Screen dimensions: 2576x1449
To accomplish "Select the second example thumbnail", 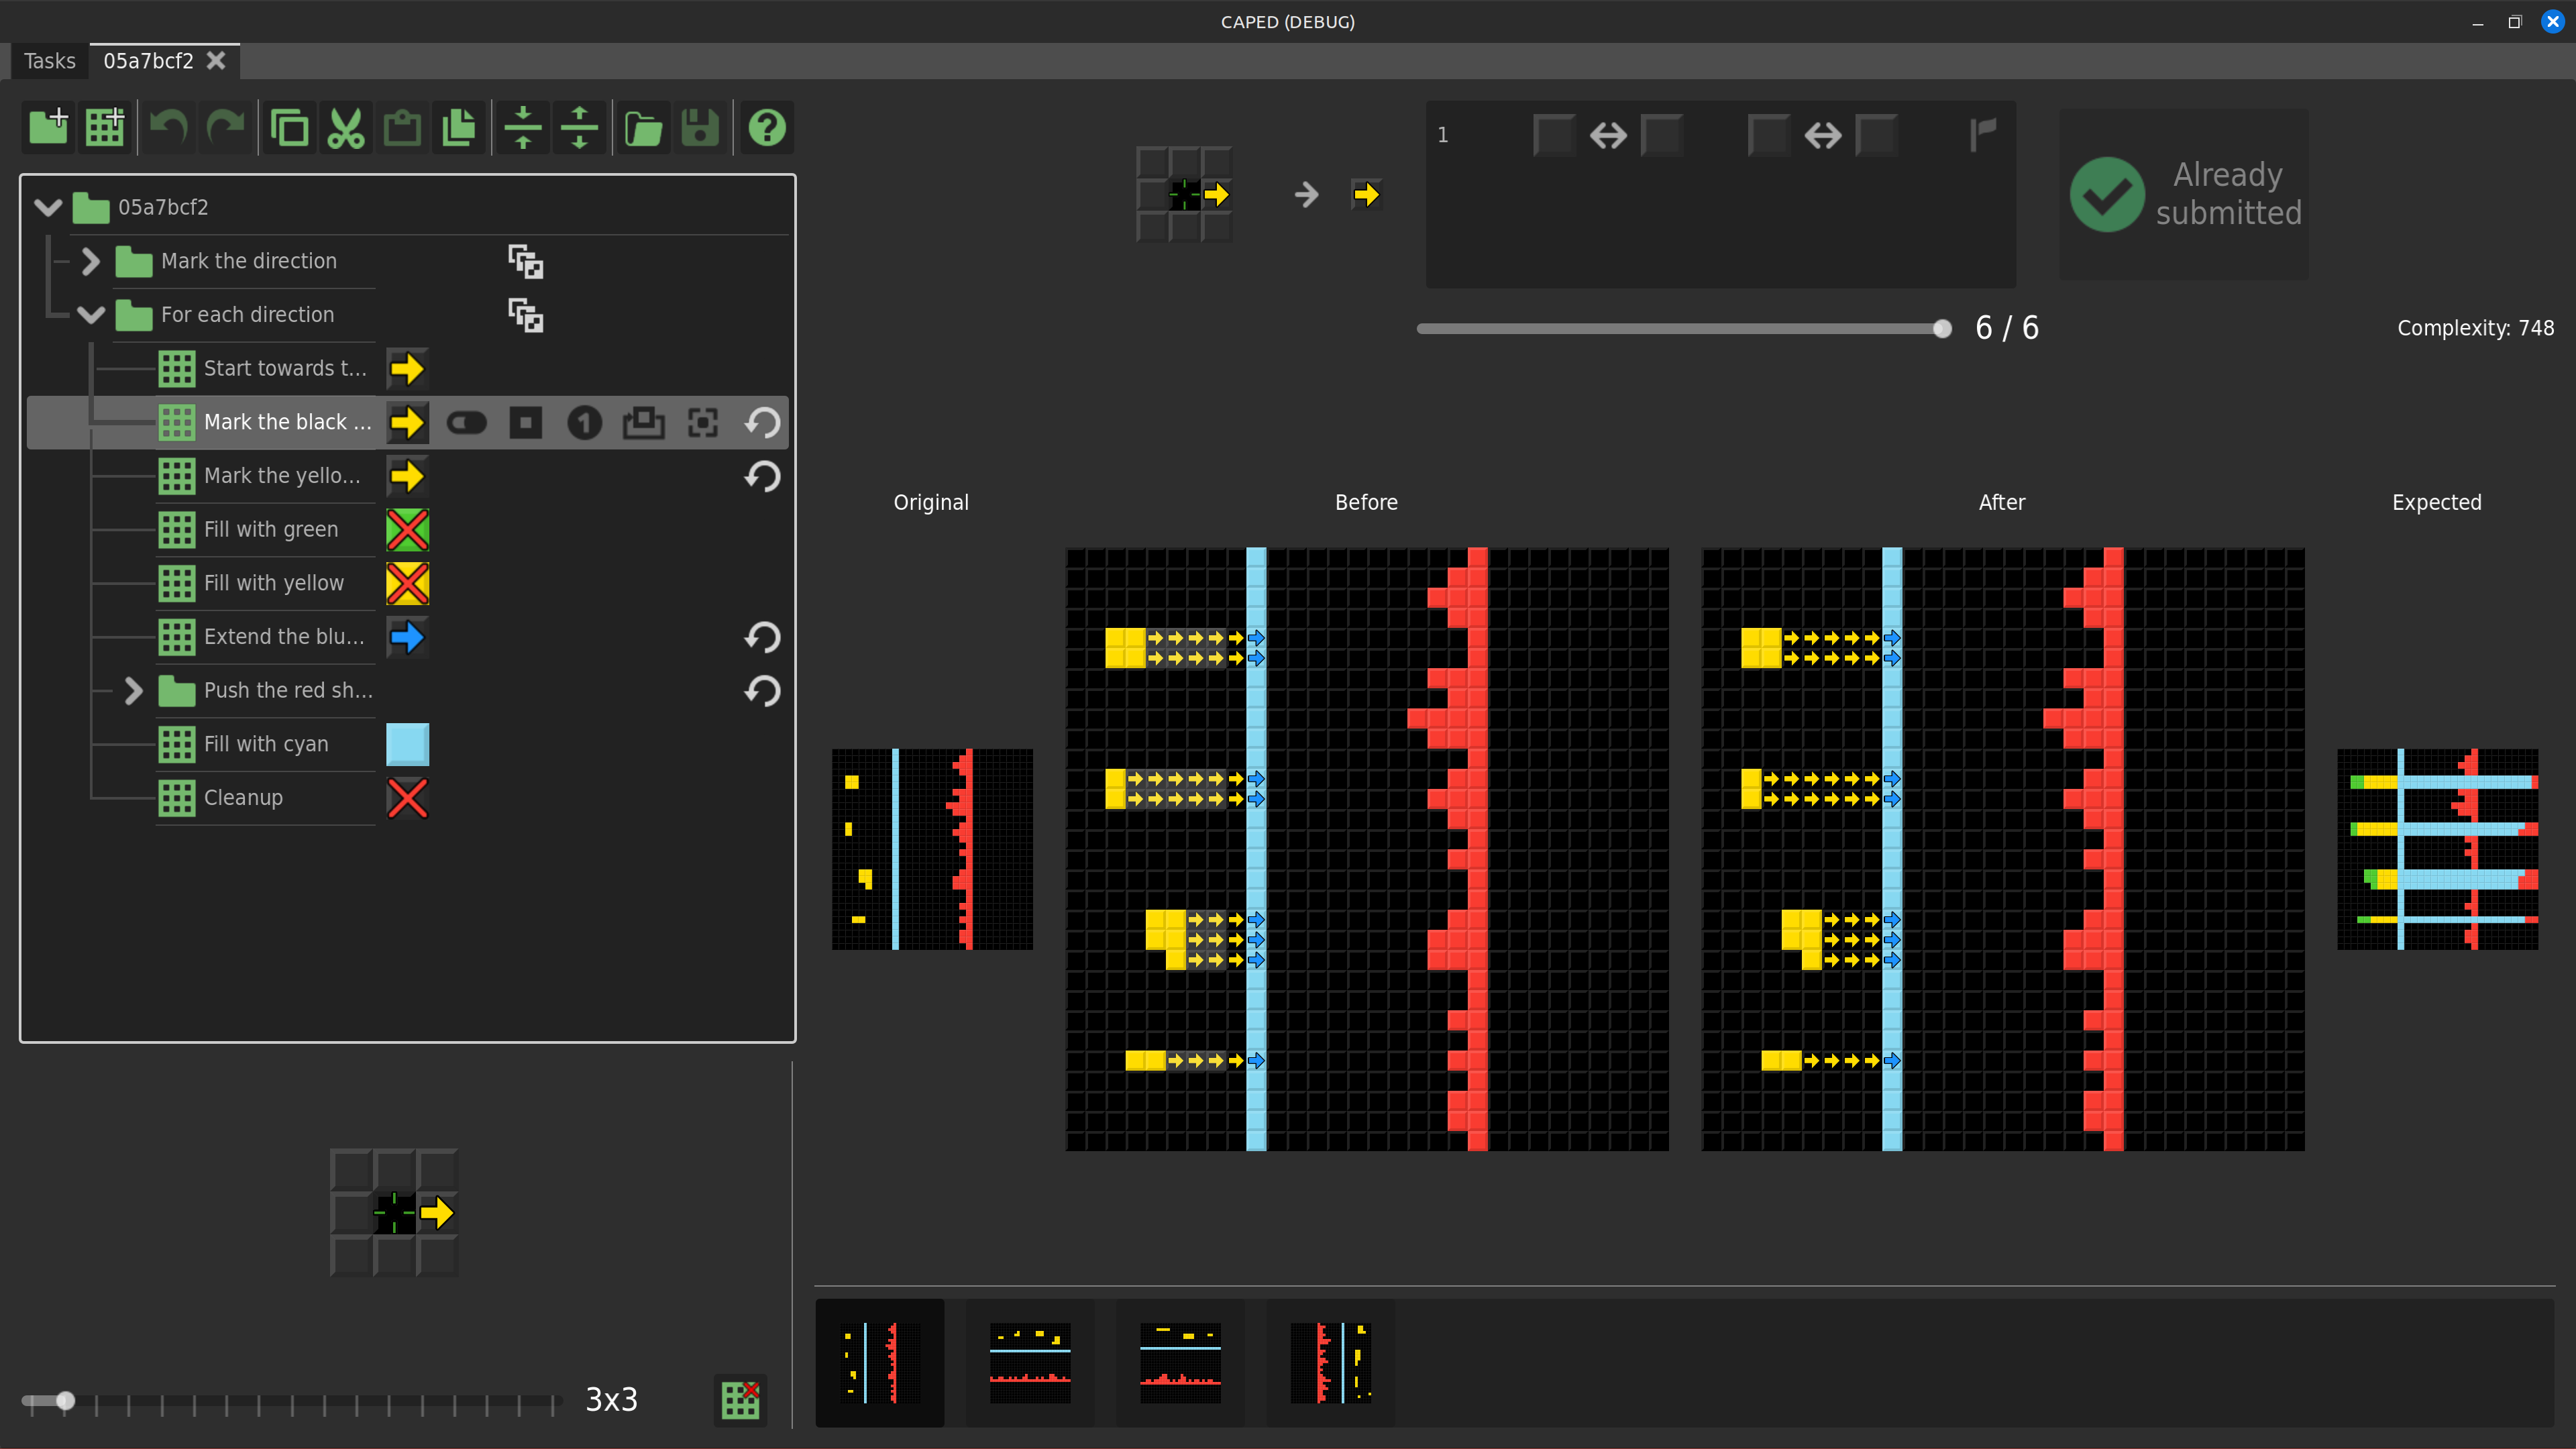I will pyautogui.click(x=1030, y=1362).
